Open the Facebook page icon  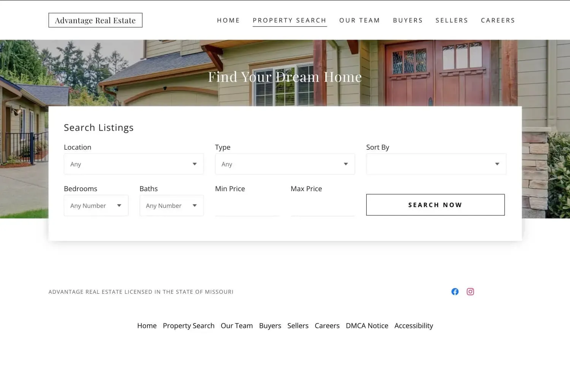455,291
